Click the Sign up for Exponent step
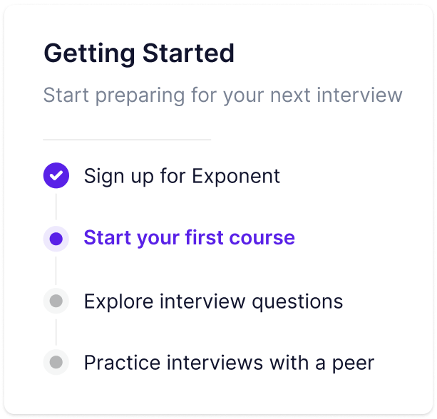The width and height of the screenshot is (437, 419). pyautogui.click(x=182, y=176)
